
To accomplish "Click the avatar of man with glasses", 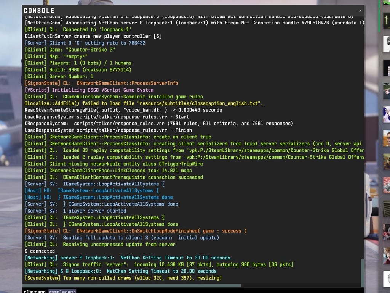I will [x=387, y=138].
